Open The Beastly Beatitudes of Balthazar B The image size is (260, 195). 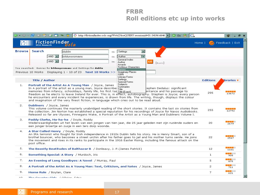(60, 149)
